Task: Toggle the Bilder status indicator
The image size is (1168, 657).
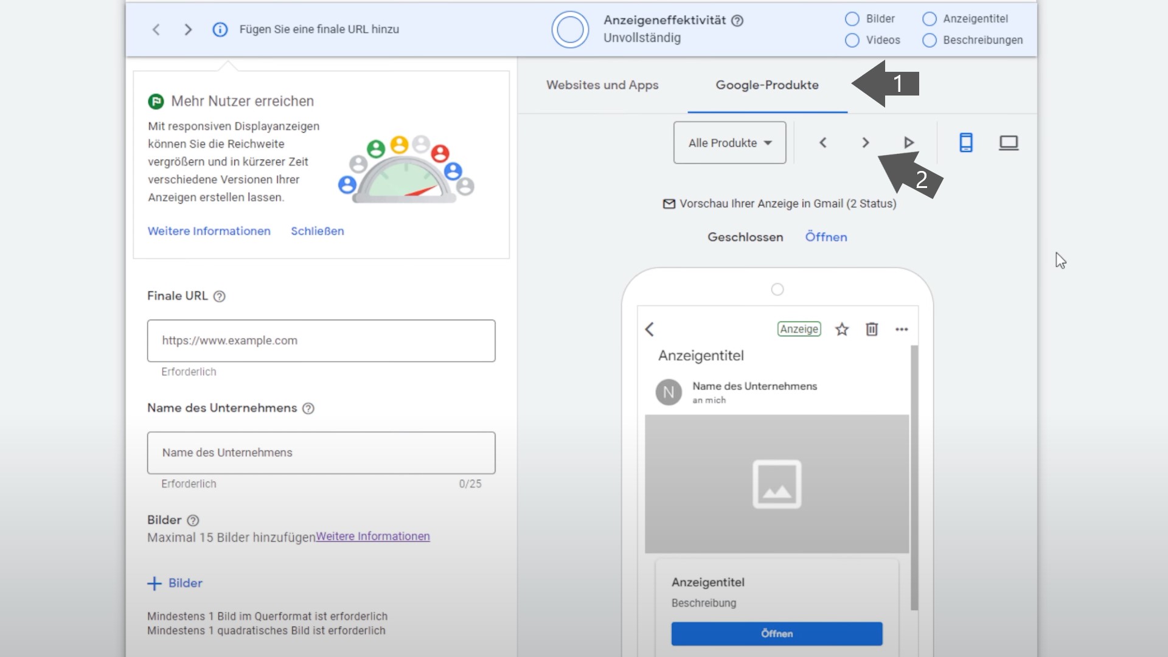Action: 852,19
